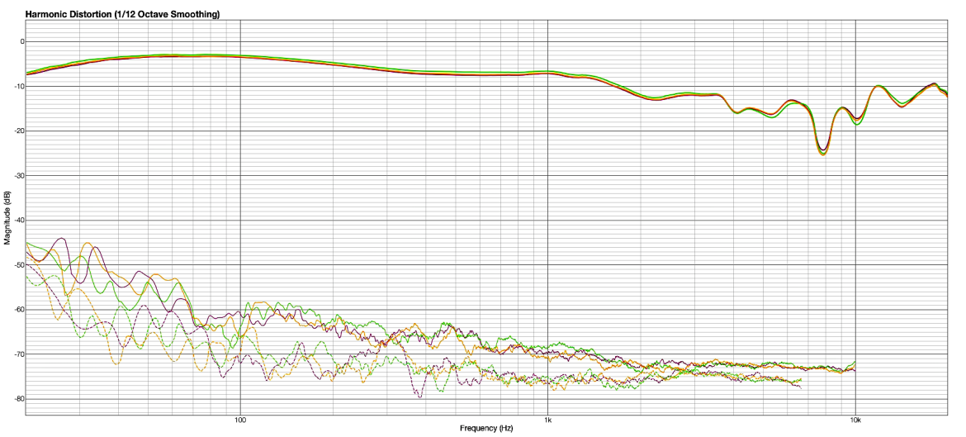
Task: Click the -10 magnitude tick label
Action: point(20,86)
